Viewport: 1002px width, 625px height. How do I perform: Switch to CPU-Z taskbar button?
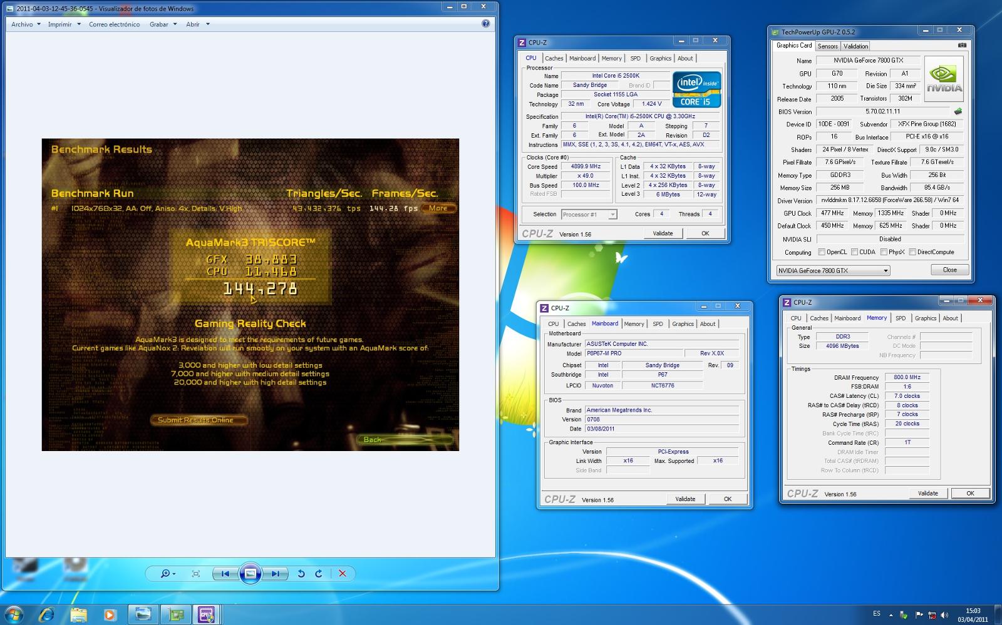(207, 615)
